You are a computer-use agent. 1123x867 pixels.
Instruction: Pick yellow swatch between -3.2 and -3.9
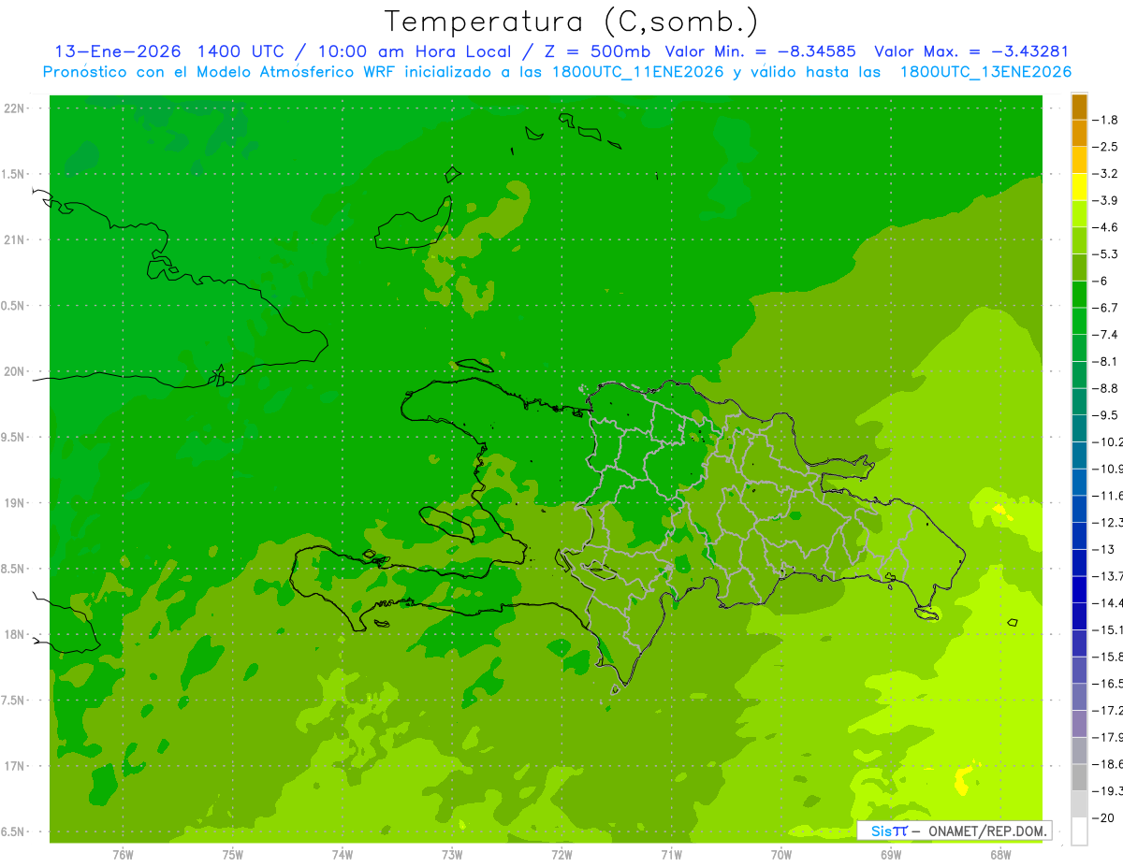[x=1079, y=187]
